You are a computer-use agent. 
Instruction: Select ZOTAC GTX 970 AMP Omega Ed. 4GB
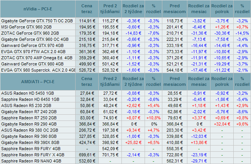(37, 58)
